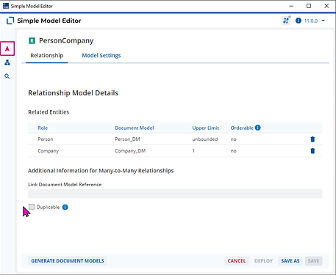Click the Save button
The width and height of the screenshot is (336, 275).
pos(313,261)
